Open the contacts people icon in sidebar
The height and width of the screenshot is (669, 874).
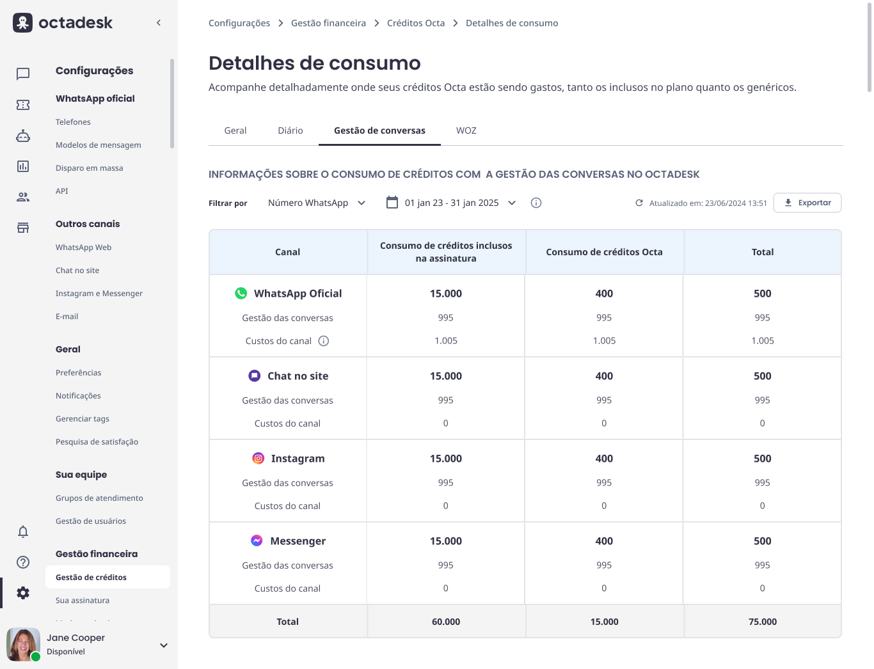[x=23, y=197]
